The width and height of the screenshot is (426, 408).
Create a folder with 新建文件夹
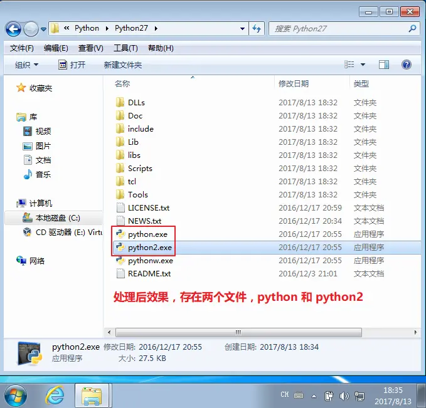[123, 65]
